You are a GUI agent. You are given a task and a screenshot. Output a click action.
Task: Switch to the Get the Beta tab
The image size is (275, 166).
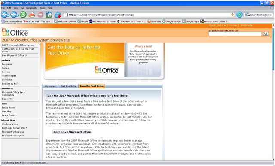pyautogui.click(x=68, y=86)
